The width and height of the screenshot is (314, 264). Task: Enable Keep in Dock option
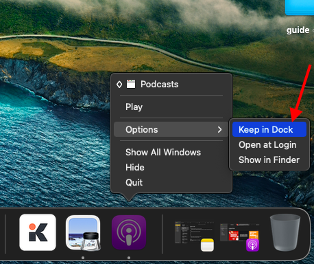(x=269, y=129)
